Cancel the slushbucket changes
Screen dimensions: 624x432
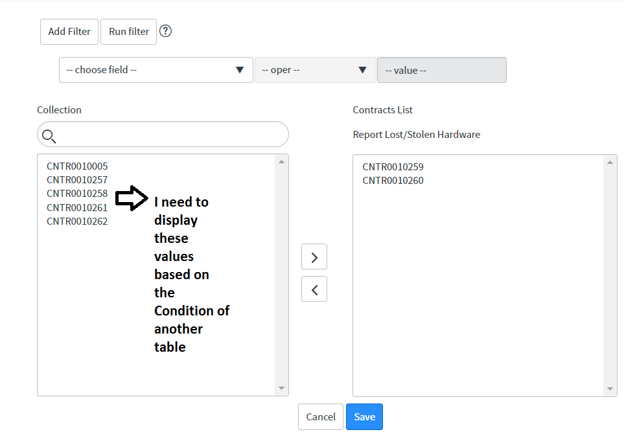coord(321,417)
